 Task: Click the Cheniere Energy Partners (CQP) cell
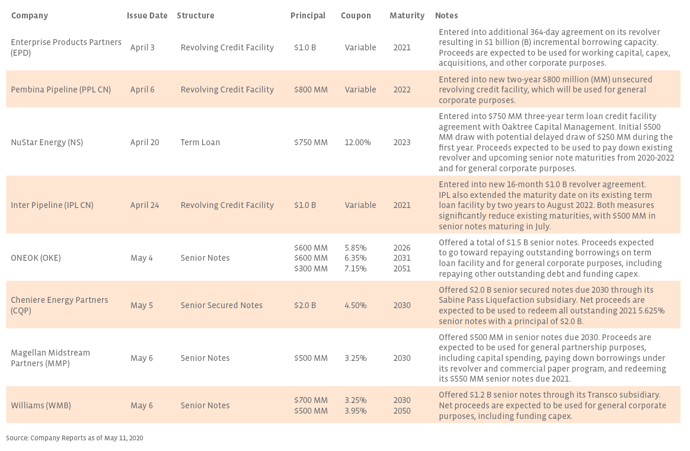(59, 305)
